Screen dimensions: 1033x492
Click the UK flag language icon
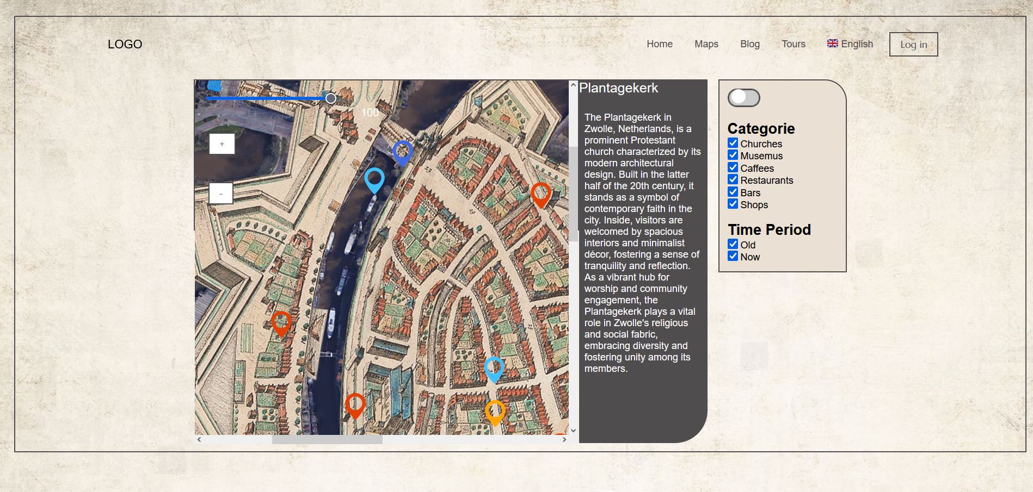point(832,43)
